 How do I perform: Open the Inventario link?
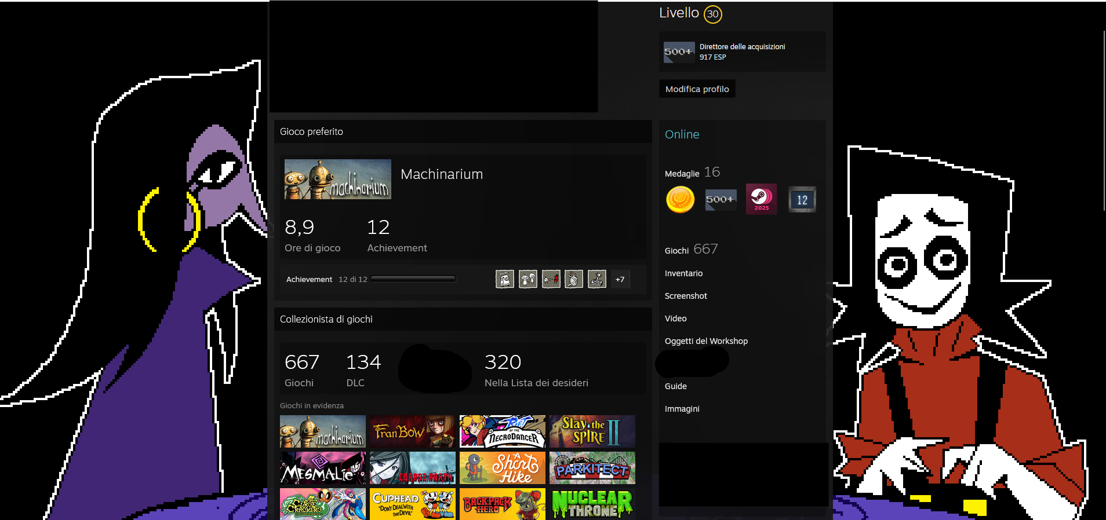[x=683, y=273]
